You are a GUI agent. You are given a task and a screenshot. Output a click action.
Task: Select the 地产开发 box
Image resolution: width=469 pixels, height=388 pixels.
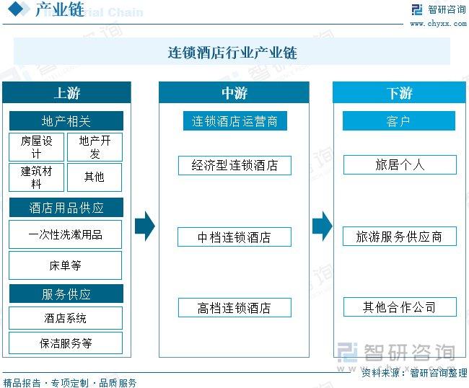(x=95, y=147)
